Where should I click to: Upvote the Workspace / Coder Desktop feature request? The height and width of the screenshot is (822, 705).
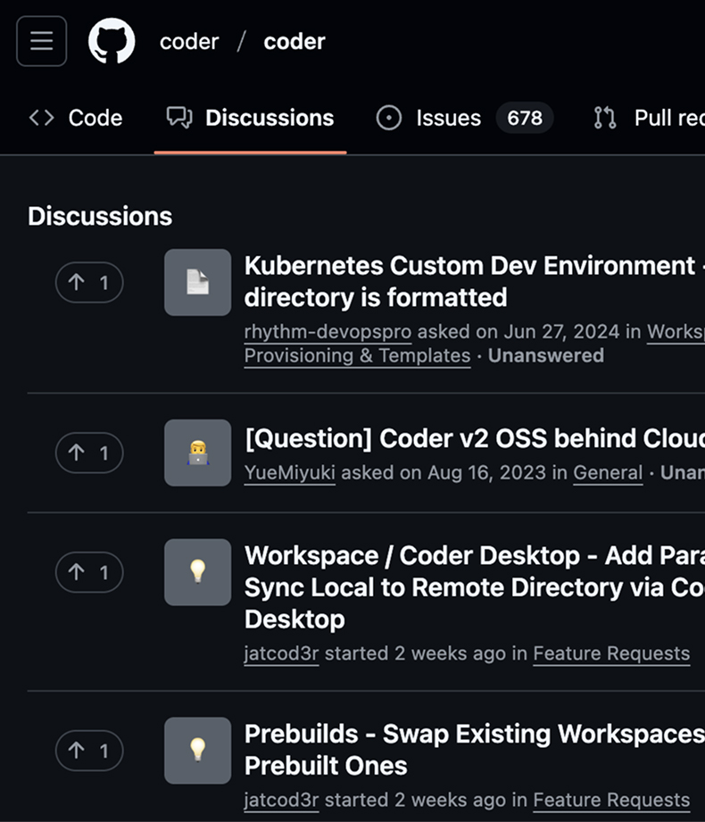(89, 572)
